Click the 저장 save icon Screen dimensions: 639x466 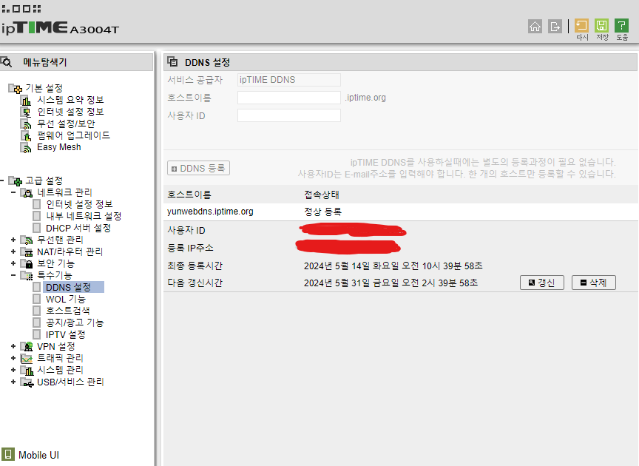point(601,26)
